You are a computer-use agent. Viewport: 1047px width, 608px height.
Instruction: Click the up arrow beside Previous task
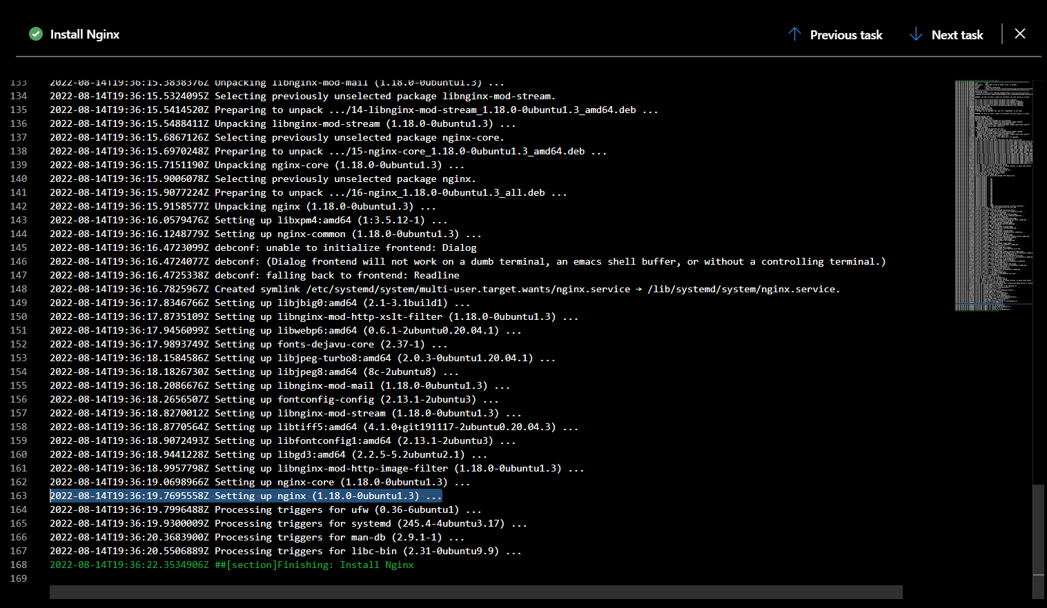click(x=794, y=34)
